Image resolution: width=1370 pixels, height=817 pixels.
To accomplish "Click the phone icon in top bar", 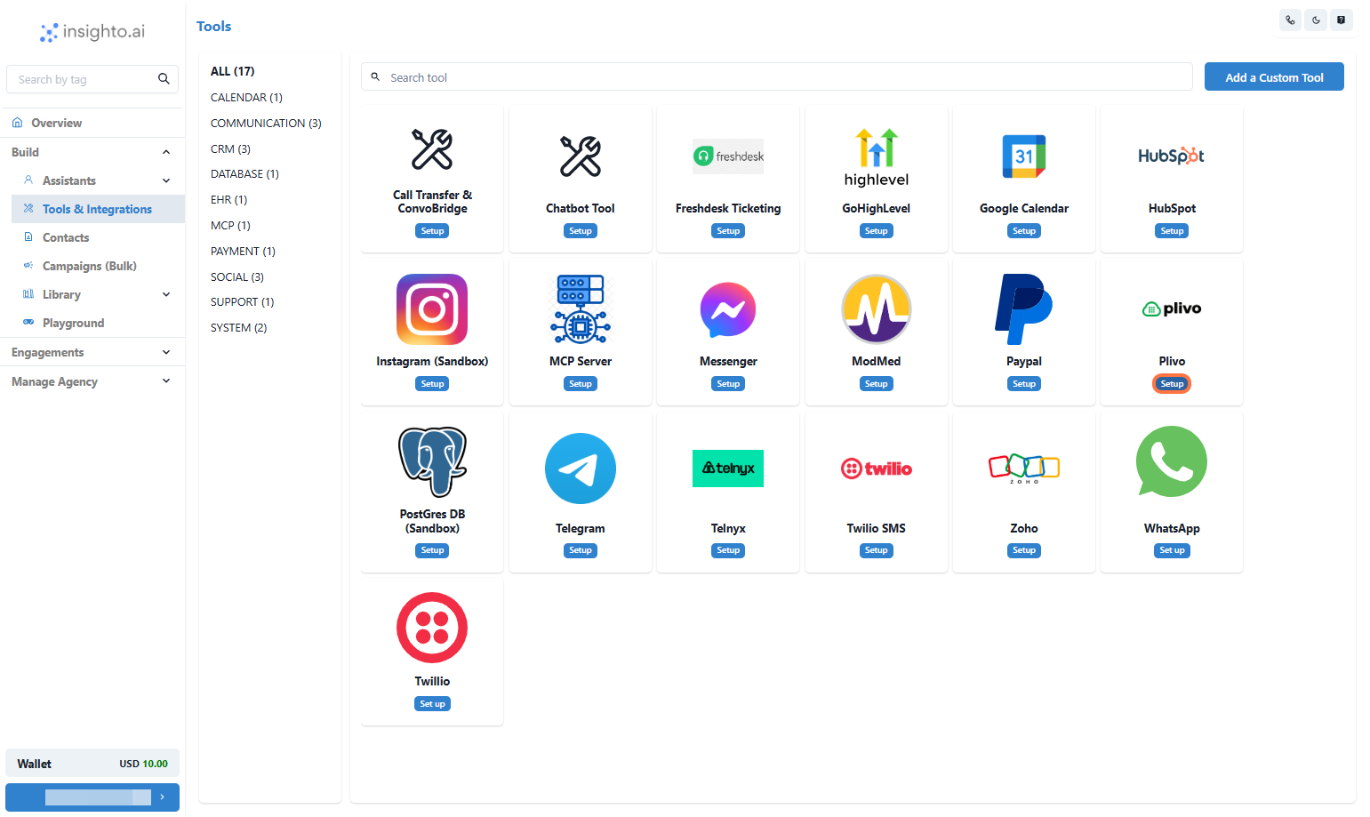I will click(1291, 20).
